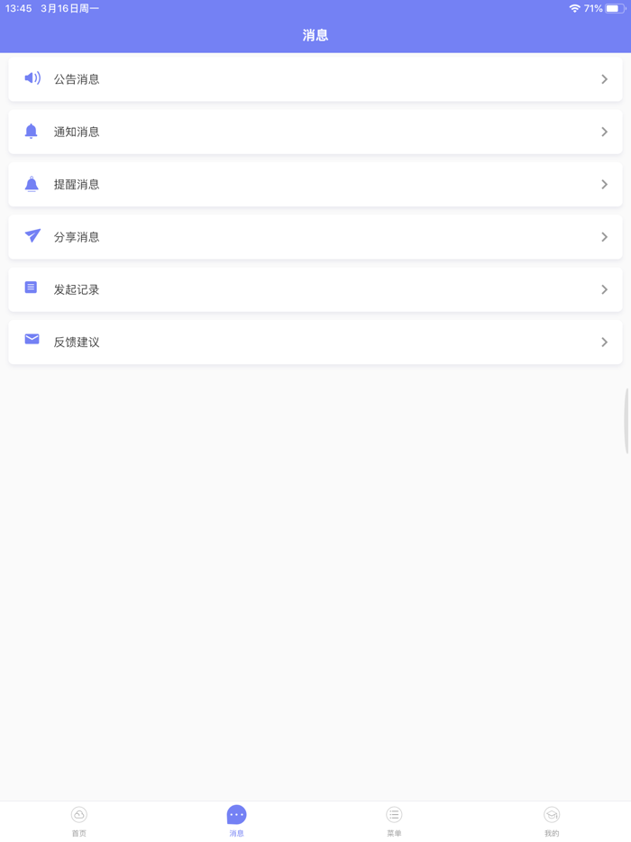Click the envelope icon next to 反馈建议
Viewport: 631px width, 842px height.
tap(32, 341)
